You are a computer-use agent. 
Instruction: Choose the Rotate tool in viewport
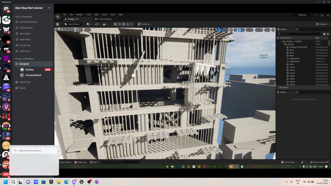click(223, 30)
